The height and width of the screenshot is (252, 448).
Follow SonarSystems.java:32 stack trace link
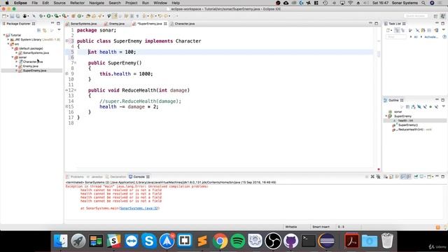pos(139,209)
